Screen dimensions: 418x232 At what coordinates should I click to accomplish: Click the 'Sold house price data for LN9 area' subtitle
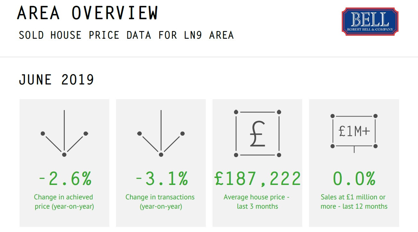tap(126, 35)
